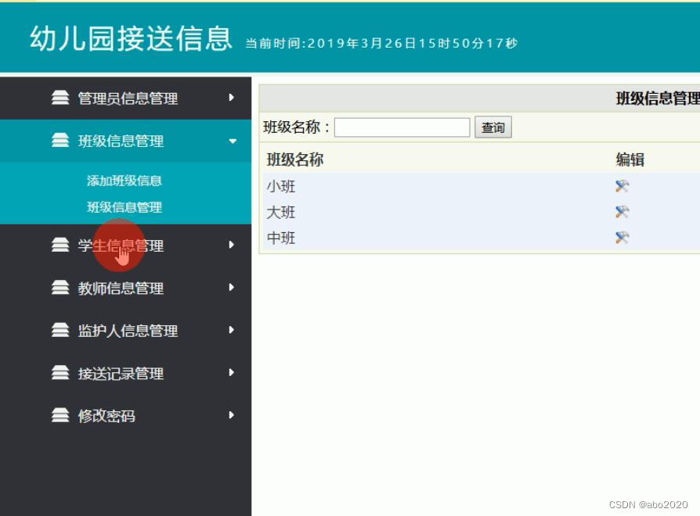Open the 接送记录管理 menu
This screenshot has width=700, height=516.
(x=125, y=373)
